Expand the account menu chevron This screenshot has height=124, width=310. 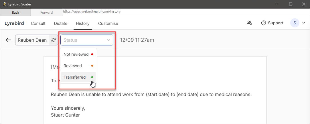pos(304,23)
